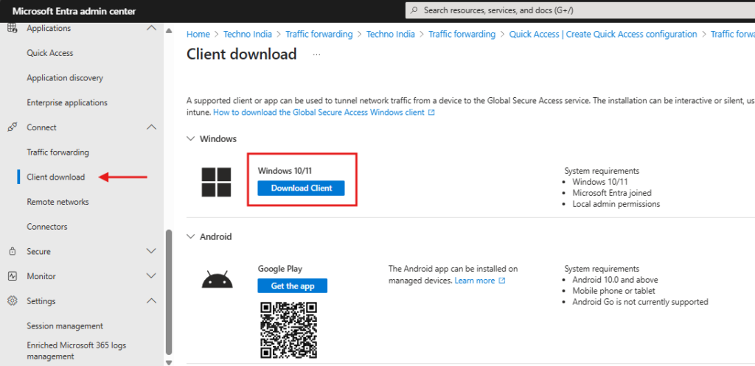
Task: Expand the Secure section chevron
Action: point(151,252)
